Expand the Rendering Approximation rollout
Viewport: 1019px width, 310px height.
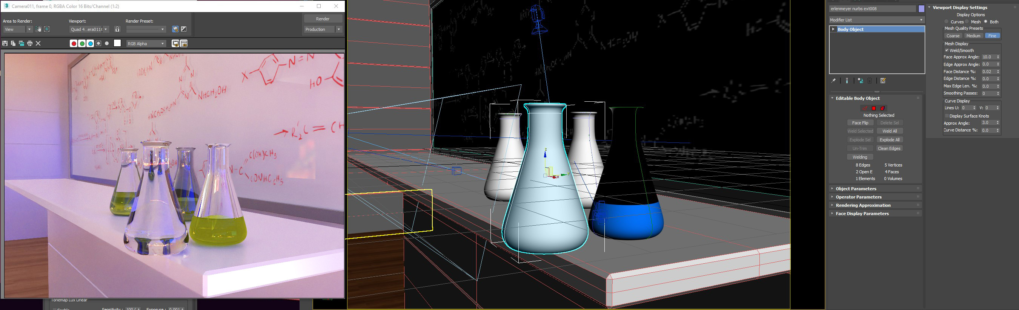[863, 205]
